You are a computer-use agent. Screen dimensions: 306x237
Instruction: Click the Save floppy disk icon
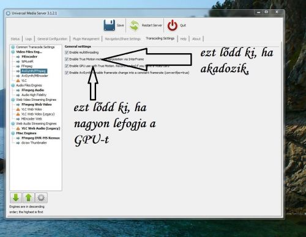pyautogui.click(x=109, y=25)
